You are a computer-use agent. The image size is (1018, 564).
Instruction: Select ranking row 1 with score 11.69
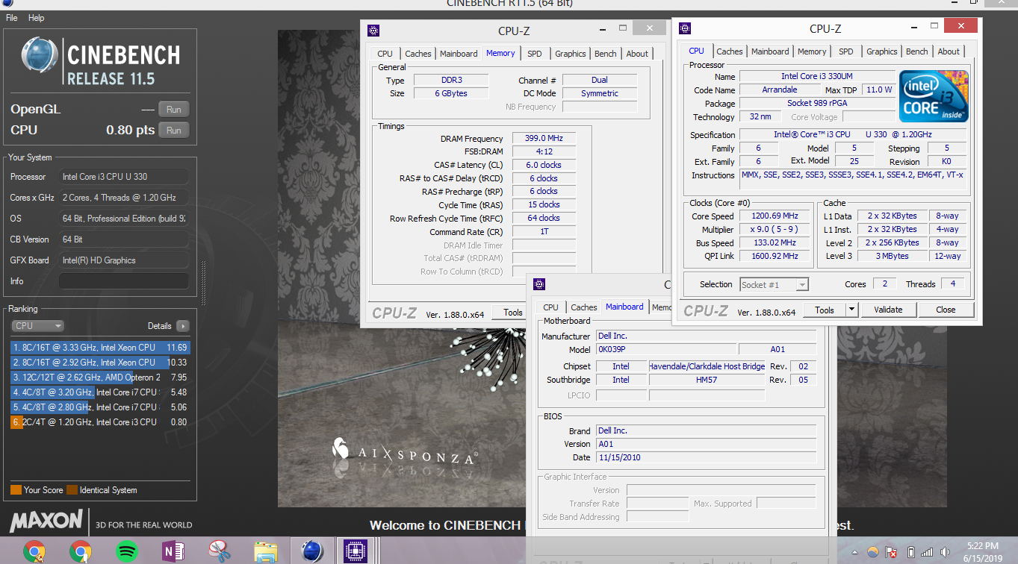(100, 348)
